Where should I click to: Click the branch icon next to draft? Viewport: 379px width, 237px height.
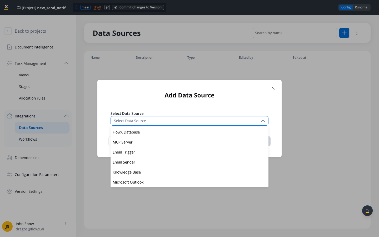pos(107,7)
